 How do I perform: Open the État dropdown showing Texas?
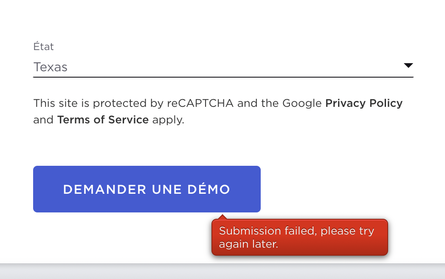[x=51, y=67]
